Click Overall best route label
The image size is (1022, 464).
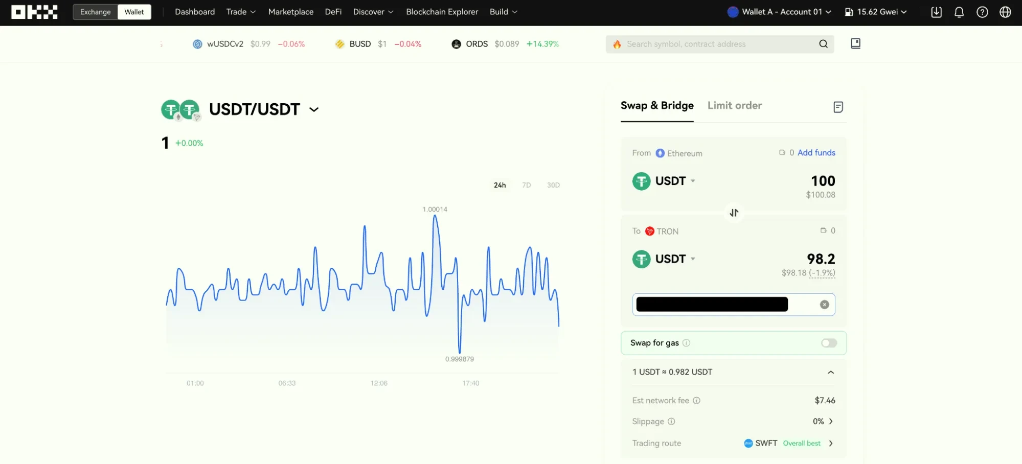pos(802,443)
